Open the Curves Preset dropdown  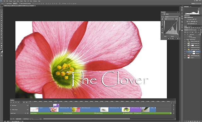click(172, 17)
